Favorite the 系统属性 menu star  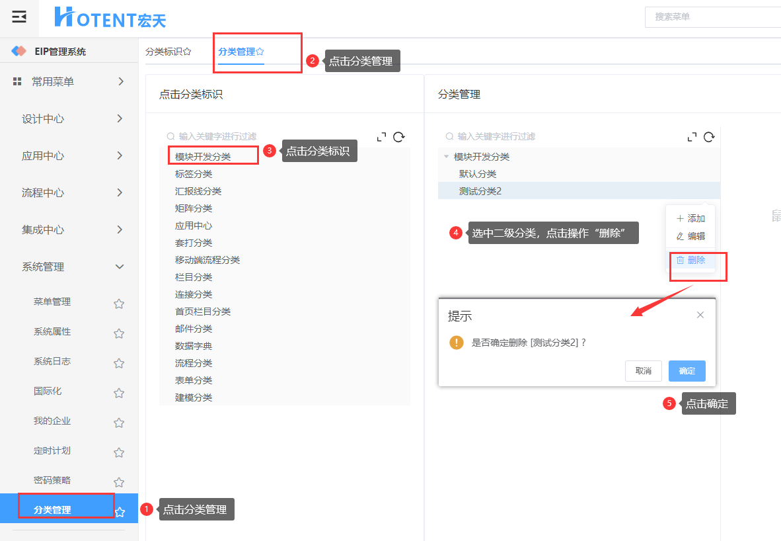(119, 333)
